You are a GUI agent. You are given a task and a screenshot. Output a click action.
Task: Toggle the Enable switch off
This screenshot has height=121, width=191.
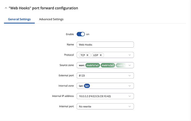(81, 34)
